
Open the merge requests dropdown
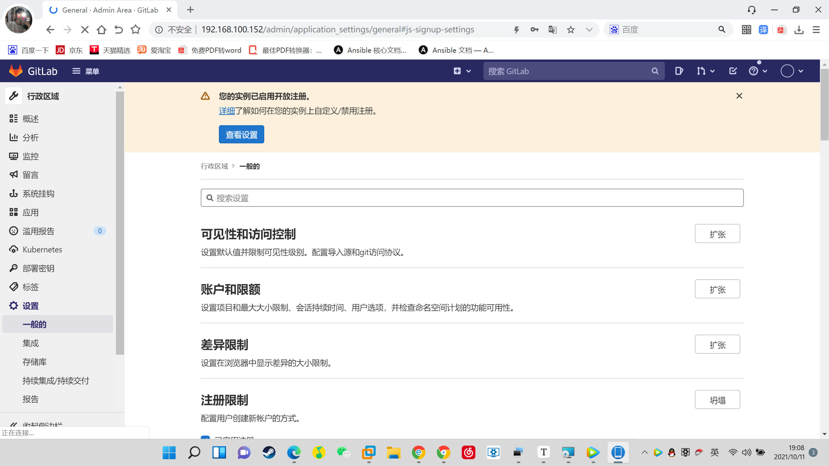pos(706,71)
